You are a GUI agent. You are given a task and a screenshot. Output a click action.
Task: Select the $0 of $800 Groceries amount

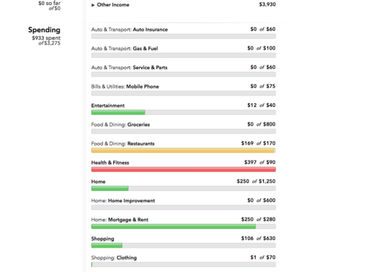pyautogui.click(x=261, y=124)
